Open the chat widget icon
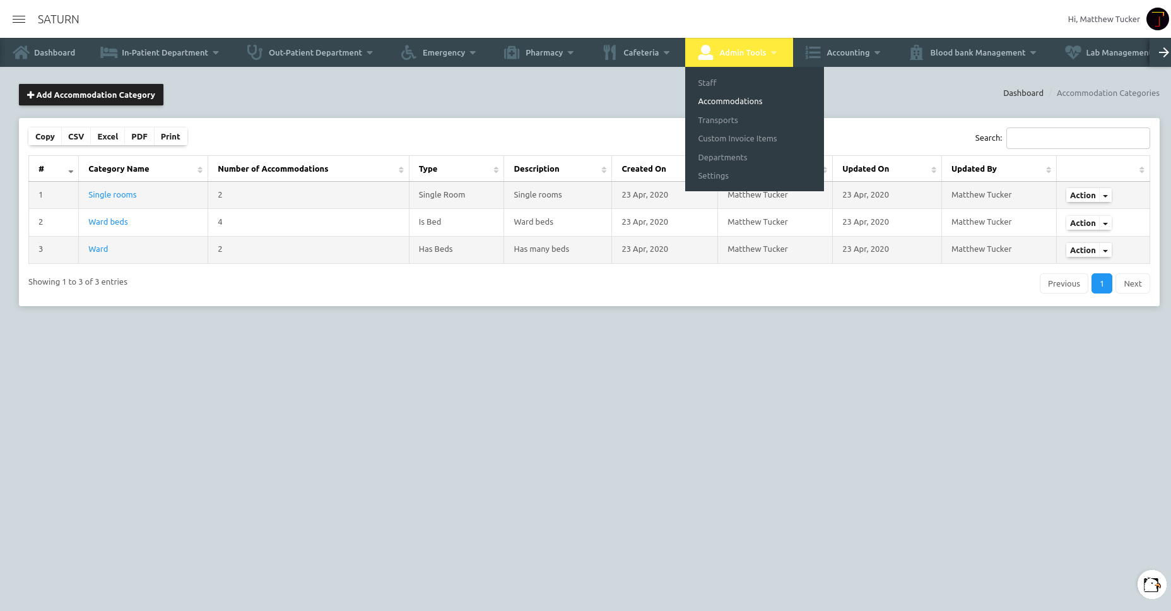Image resolution: width=1171 pixels, height=611 pixels. (x=1151, y=584)
